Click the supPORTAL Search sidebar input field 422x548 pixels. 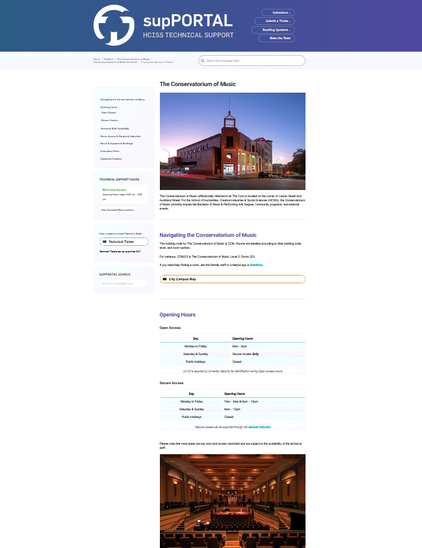pos(124,283)
